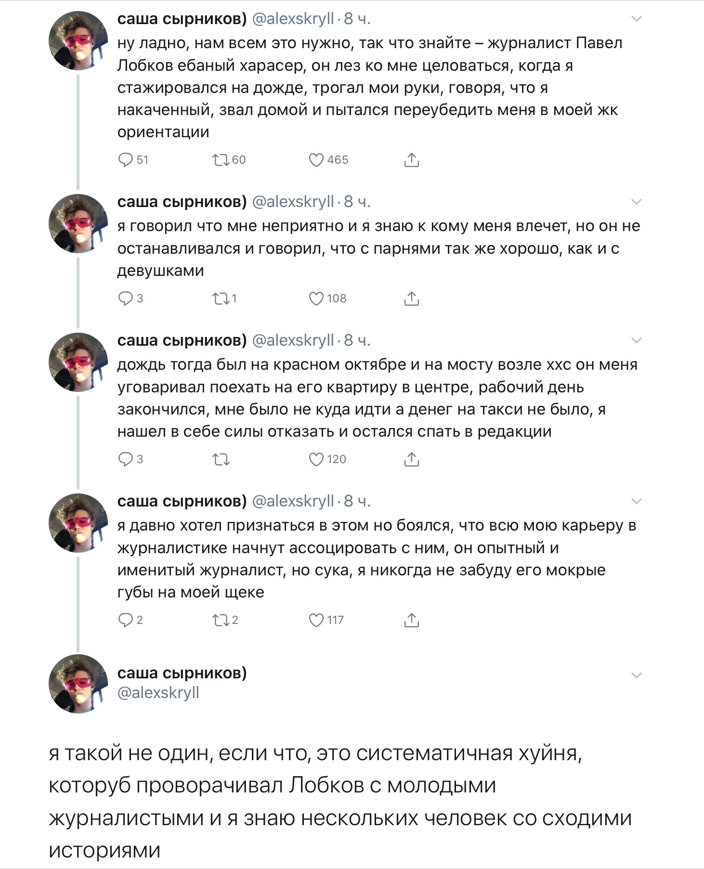Retweet the tweet with 120 likes
This screenshot has height=869, width=704.
(x=221, y=459)
